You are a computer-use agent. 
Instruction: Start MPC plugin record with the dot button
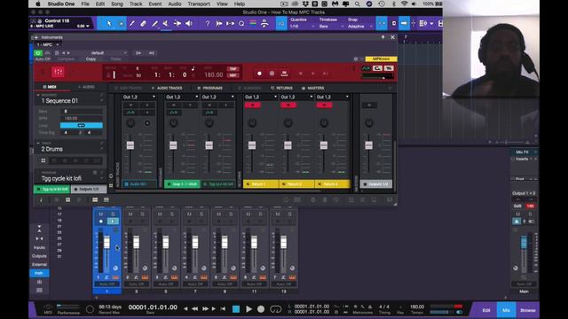(259, 74)
